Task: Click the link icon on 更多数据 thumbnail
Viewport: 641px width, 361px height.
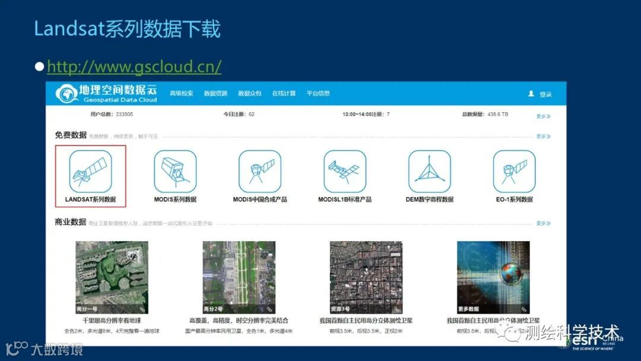Action: point(524,309)
